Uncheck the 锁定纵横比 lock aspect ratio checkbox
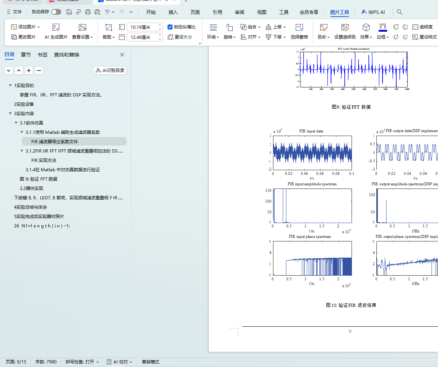The width and height of the screenshot is (438, 367). tap(170, 27)
